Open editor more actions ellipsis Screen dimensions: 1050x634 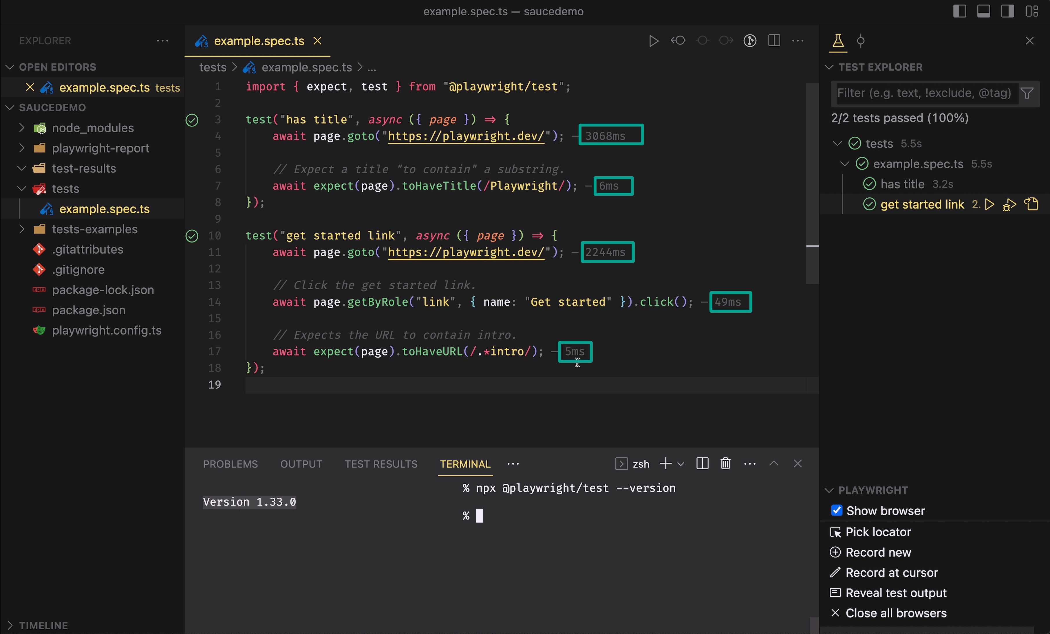pyautogui.click(x=798, y=41)
